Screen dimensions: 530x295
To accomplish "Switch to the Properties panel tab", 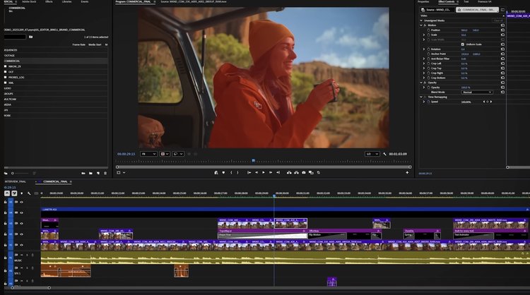I will click(423, 1).
